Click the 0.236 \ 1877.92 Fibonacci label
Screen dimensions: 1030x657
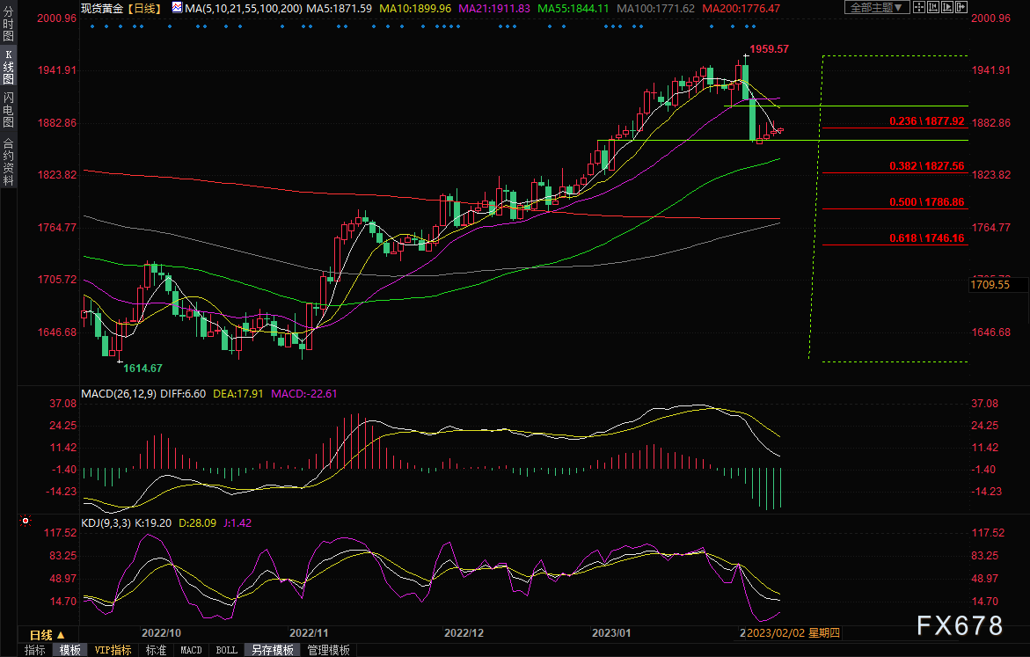tap(927, 120)
